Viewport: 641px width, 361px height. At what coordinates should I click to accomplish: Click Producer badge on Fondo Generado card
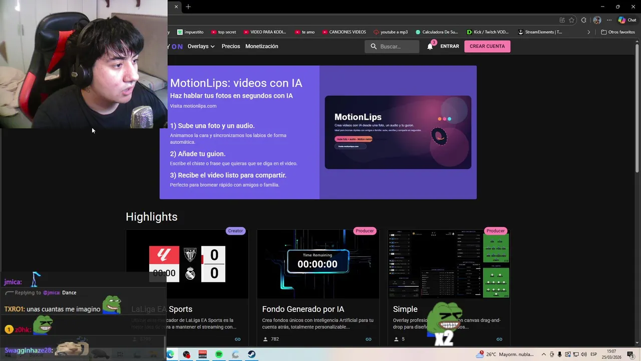point(365,231)
